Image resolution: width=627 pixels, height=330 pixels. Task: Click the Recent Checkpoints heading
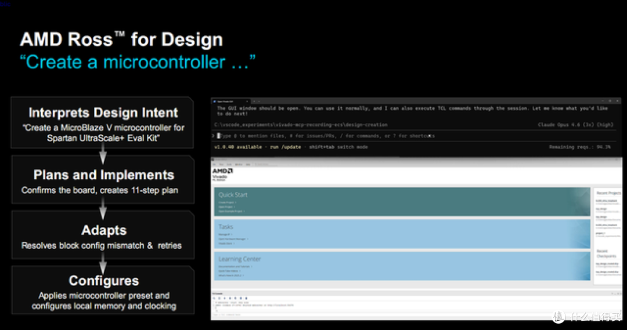coord(607,253)
